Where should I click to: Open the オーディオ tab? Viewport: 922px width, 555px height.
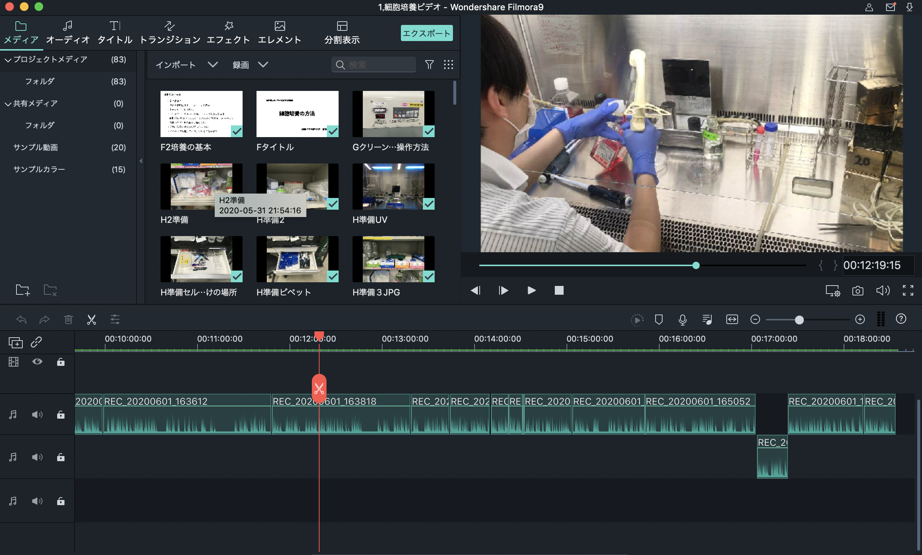point(68,33)
